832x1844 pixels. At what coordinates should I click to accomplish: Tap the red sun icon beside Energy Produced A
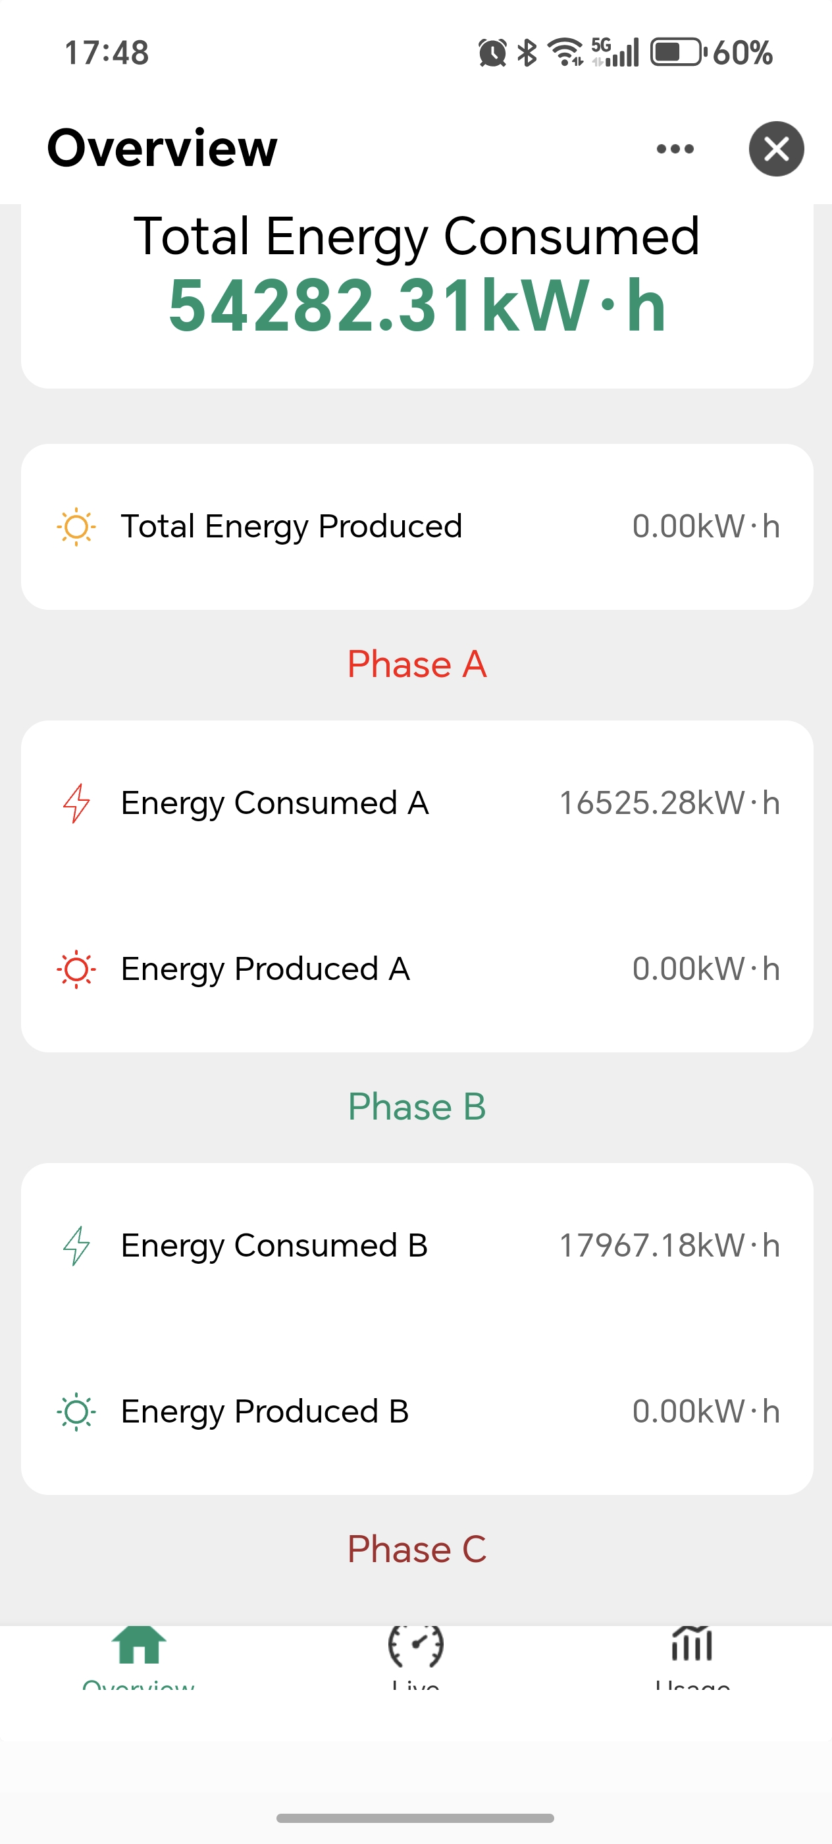click(76, 969)
